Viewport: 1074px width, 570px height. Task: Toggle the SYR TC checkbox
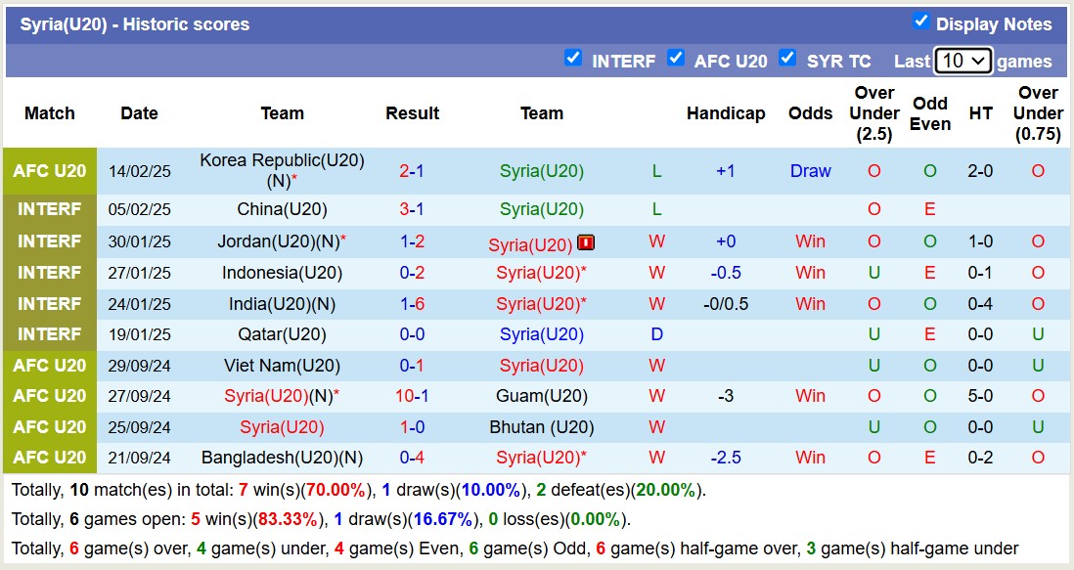point(787,59)
